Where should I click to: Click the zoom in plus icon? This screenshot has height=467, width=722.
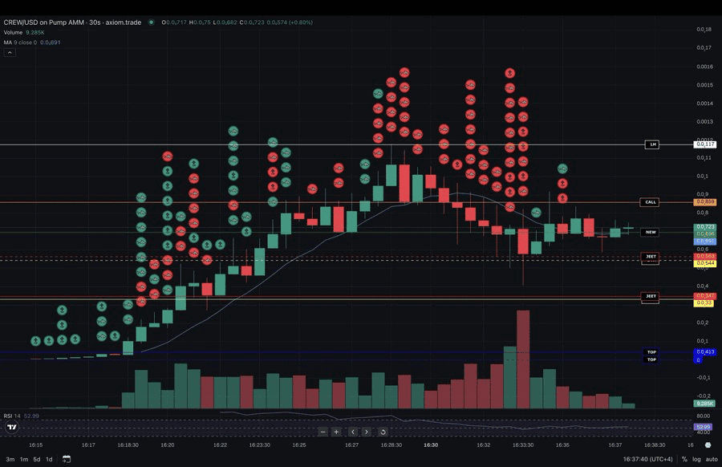coord(337,432)
